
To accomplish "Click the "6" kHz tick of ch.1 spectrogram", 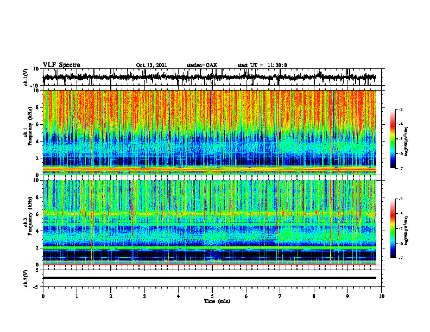I will 38,125.
